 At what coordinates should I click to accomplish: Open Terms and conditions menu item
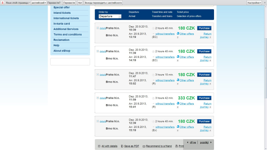click(68, 35)
